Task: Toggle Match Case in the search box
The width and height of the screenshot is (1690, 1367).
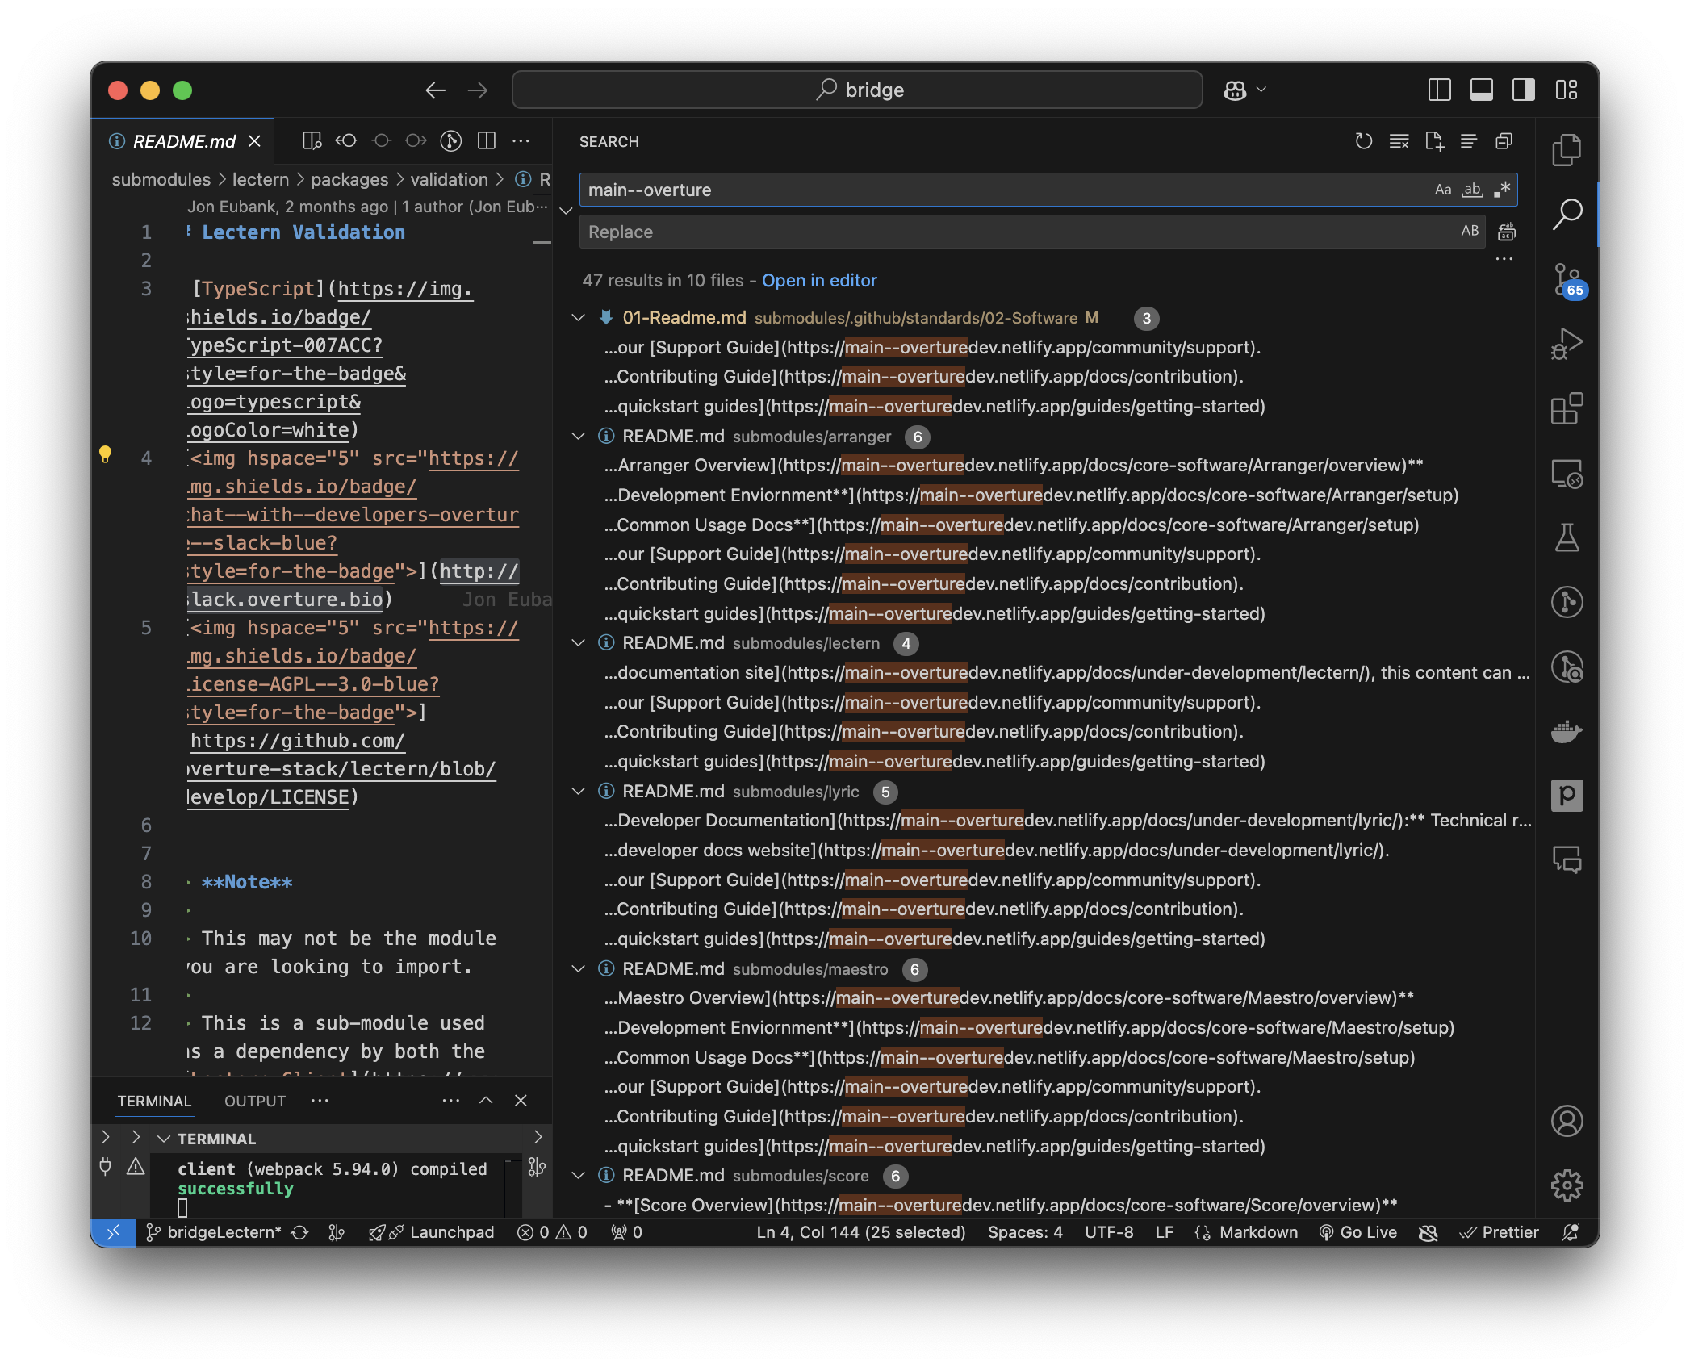Action: pyautogui.click(x=1442, y=189)
